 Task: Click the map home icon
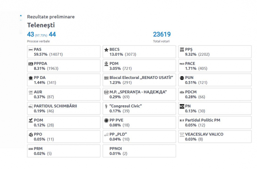click(21, 16)
